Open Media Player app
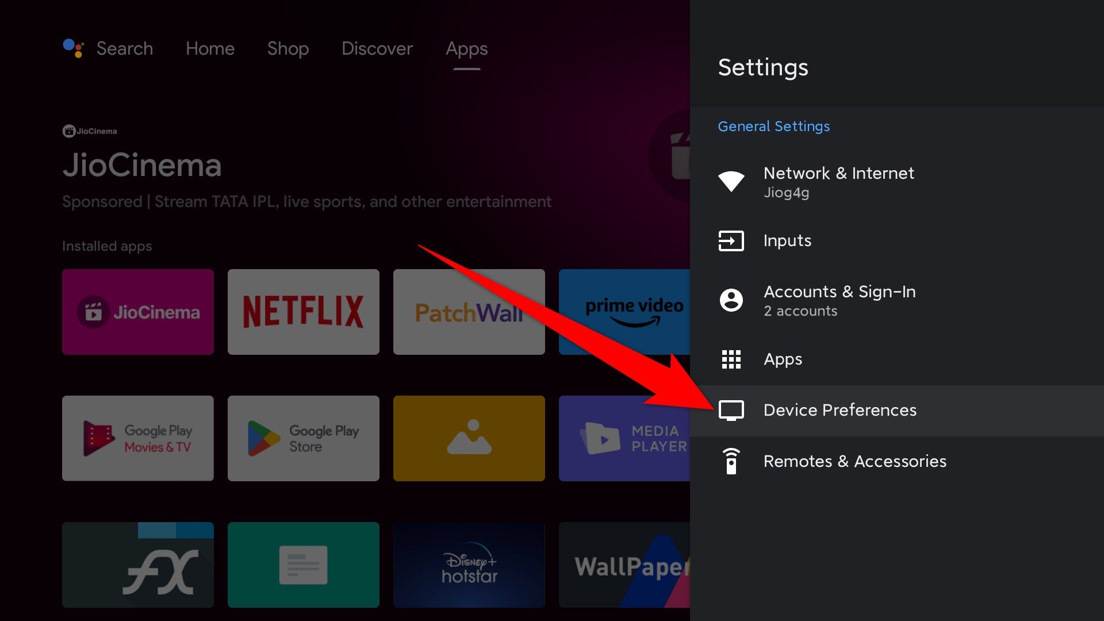 tap(632, 438)
